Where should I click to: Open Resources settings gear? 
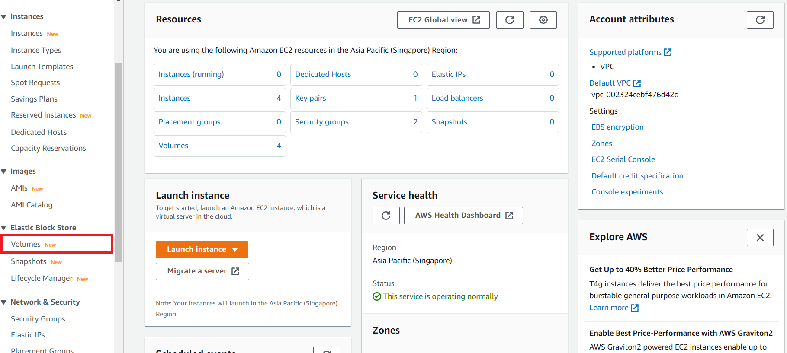click(x=543, y=20)
